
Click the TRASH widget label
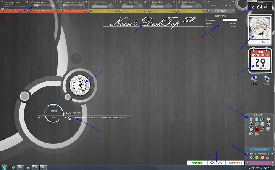click(221, 11)
